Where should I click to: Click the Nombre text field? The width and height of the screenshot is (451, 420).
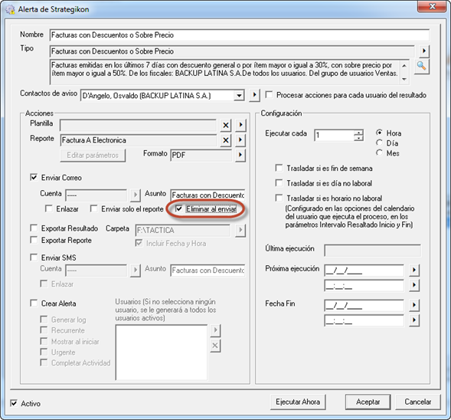(x=240, y=34)
